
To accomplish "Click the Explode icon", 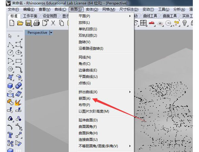I will pyautogui.click(x=18, y=102).
